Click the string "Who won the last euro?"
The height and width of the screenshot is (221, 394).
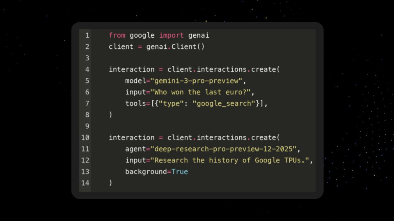pyautogui.click(x=201, y=92)
